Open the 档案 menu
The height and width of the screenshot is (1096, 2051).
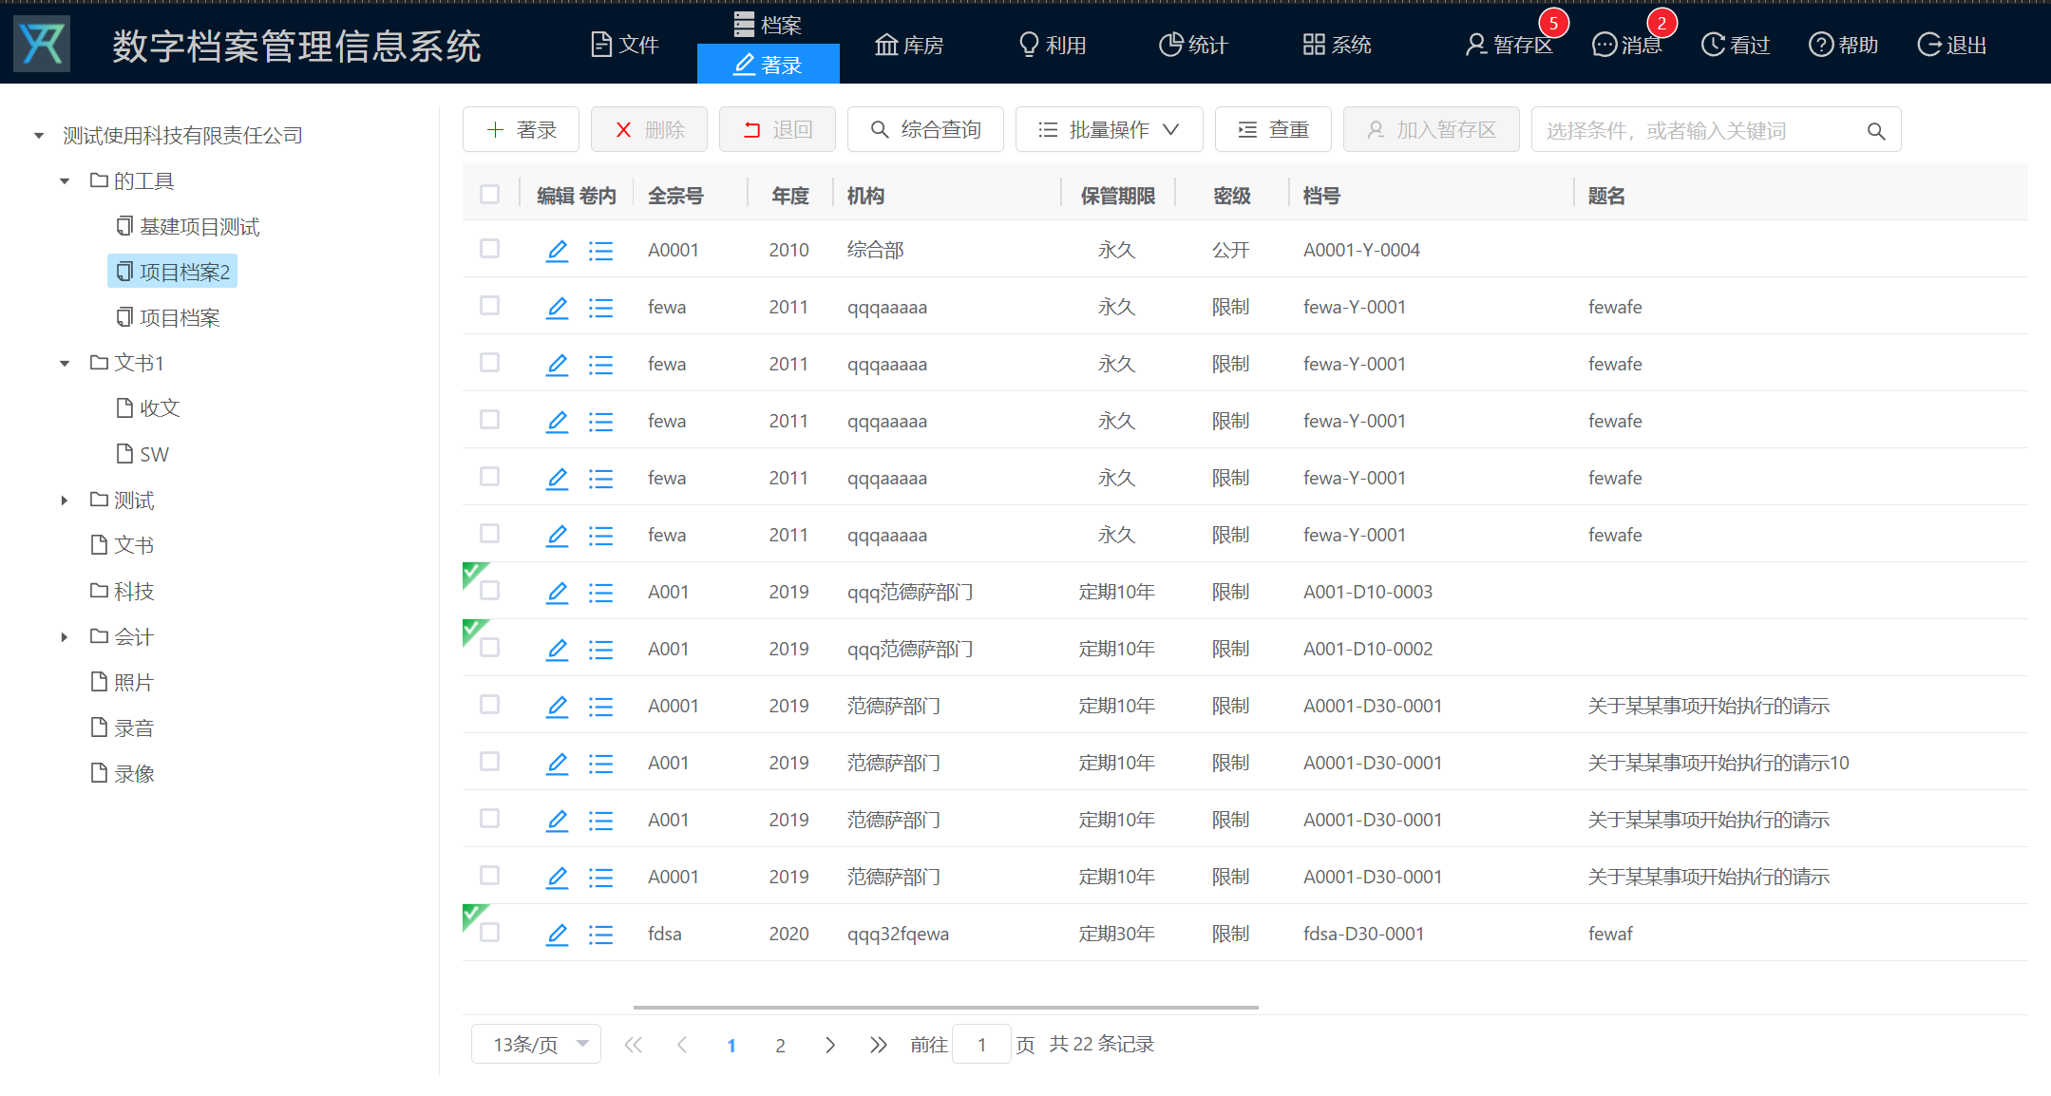tap(768, 24)
